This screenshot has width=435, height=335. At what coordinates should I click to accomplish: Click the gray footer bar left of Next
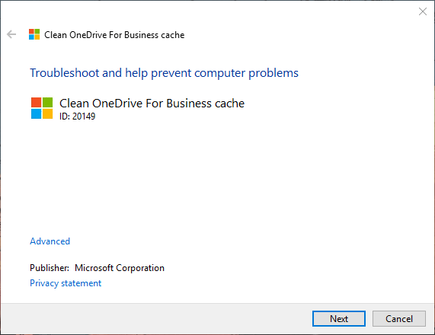pyautogui.click(x=155, y=319)
